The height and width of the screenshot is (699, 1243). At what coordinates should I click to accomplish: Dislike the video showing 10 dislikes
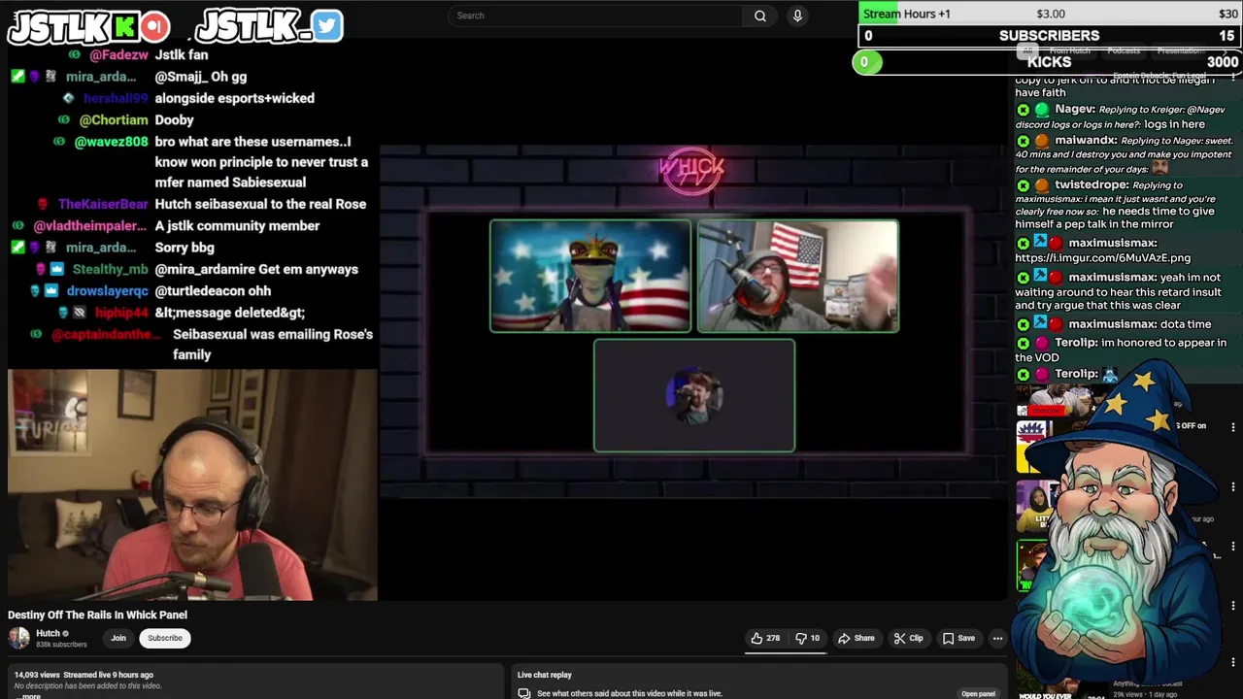coord(807,638)
